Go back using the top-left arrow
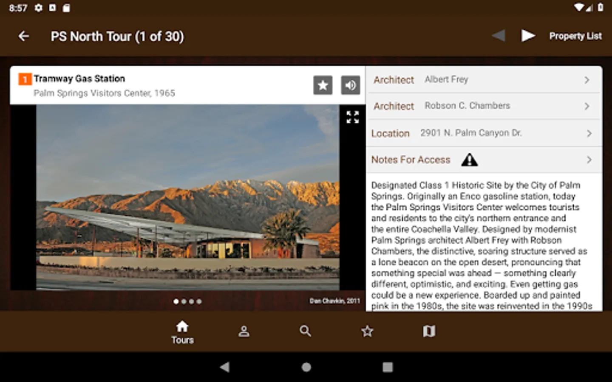The width and height of the screenshot is (612, 382). coord(24,37)
